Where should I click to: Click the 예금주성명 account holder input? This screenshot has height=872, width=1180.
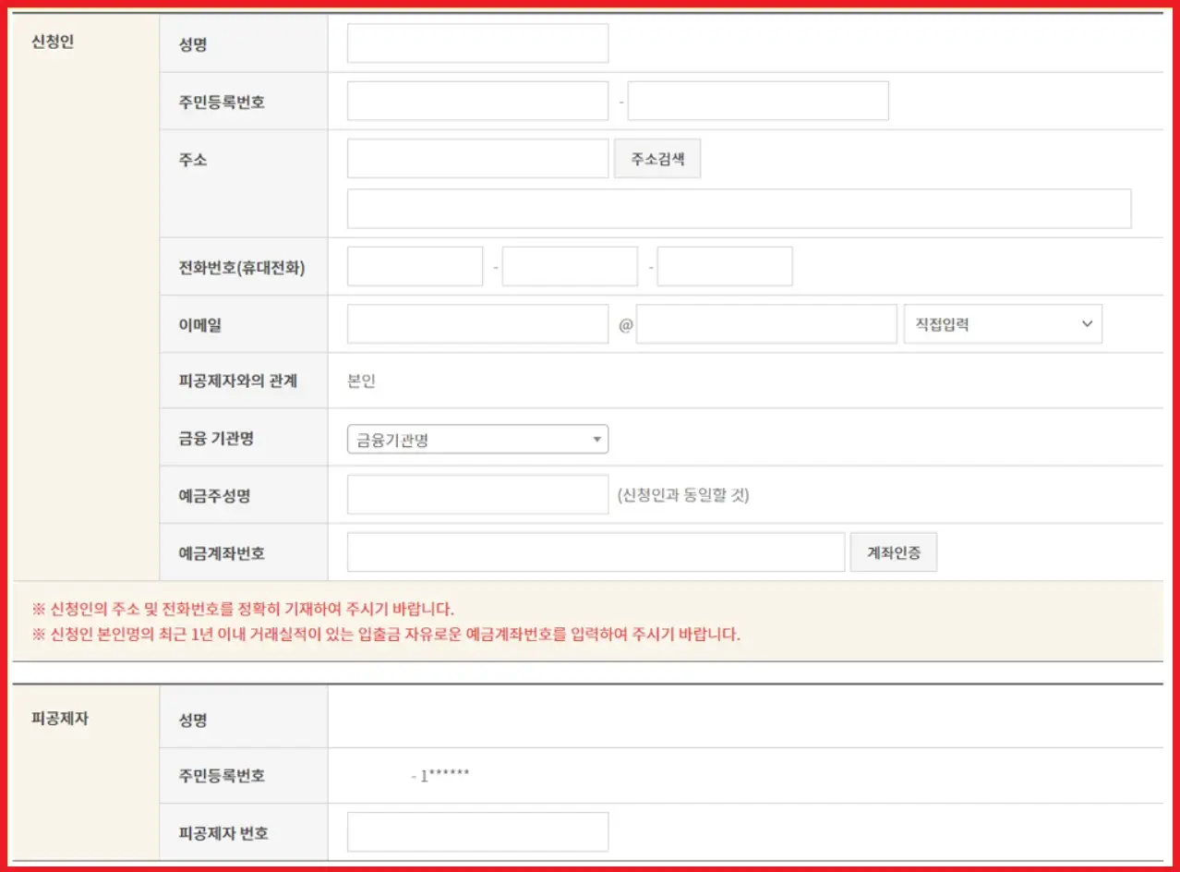pyautogui.click(x=476, y=494)
